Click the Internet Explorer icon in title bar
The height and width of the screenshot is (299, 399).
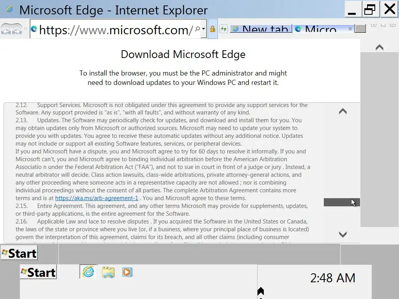9,10
